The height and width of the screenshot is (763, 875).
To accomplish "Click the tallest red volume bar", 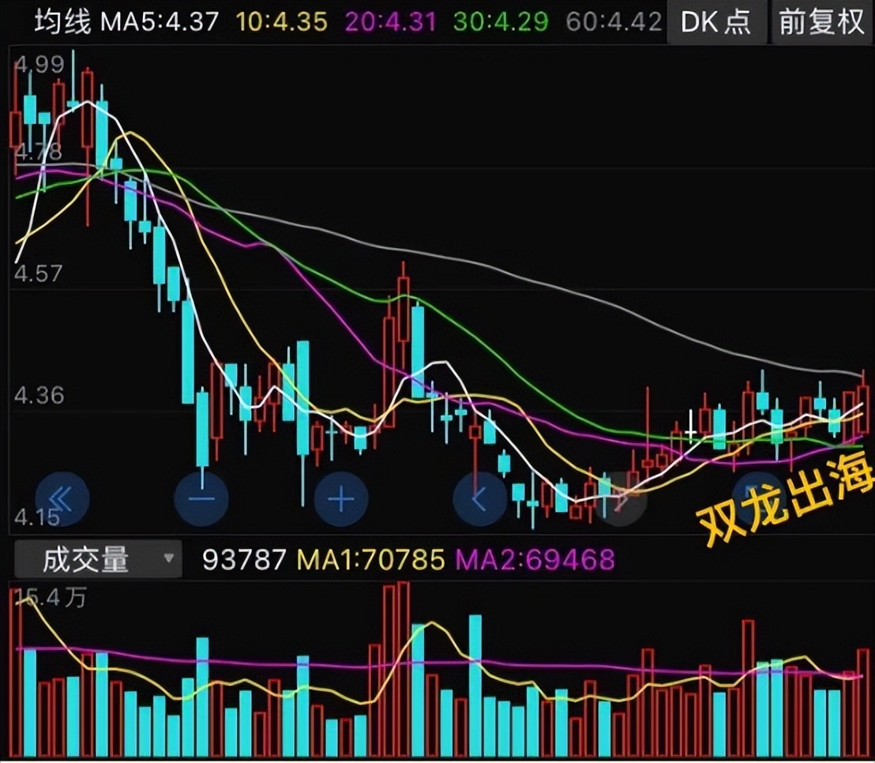I will click(403, 670).
